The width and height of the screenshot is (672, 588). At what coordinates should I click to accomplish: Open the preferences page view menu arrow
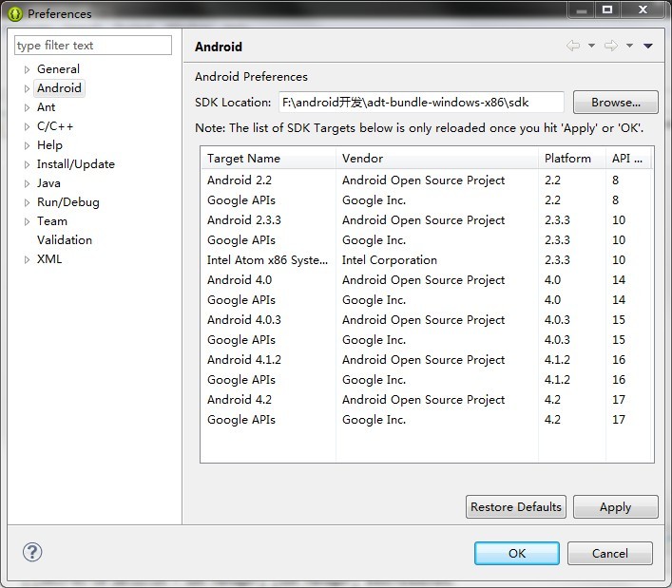(648, 46)
